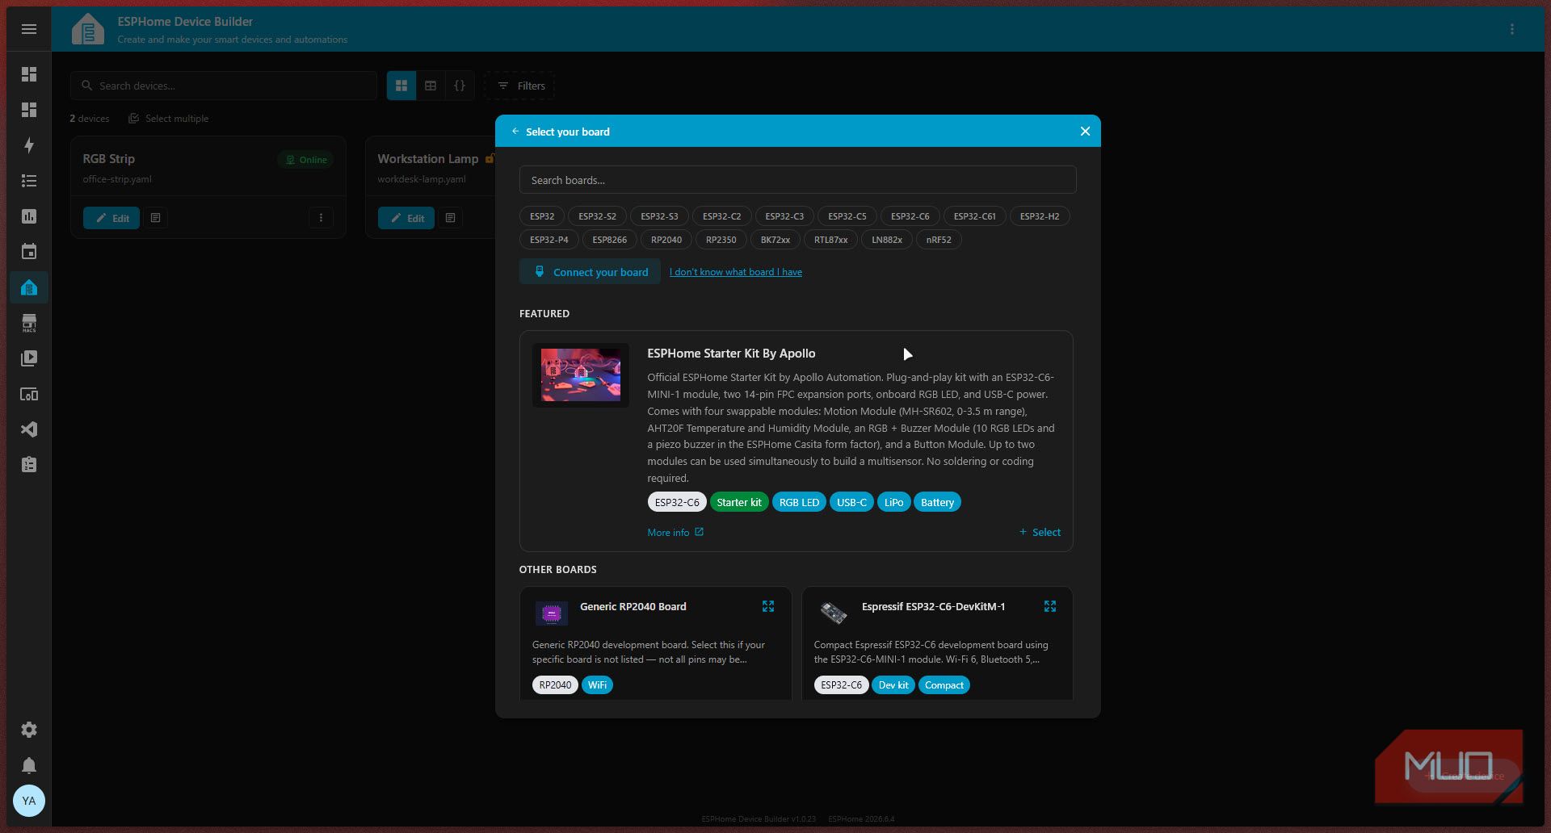The image size is (1551, 833).
Task: Switch to table view
Action: coord(431,86)
